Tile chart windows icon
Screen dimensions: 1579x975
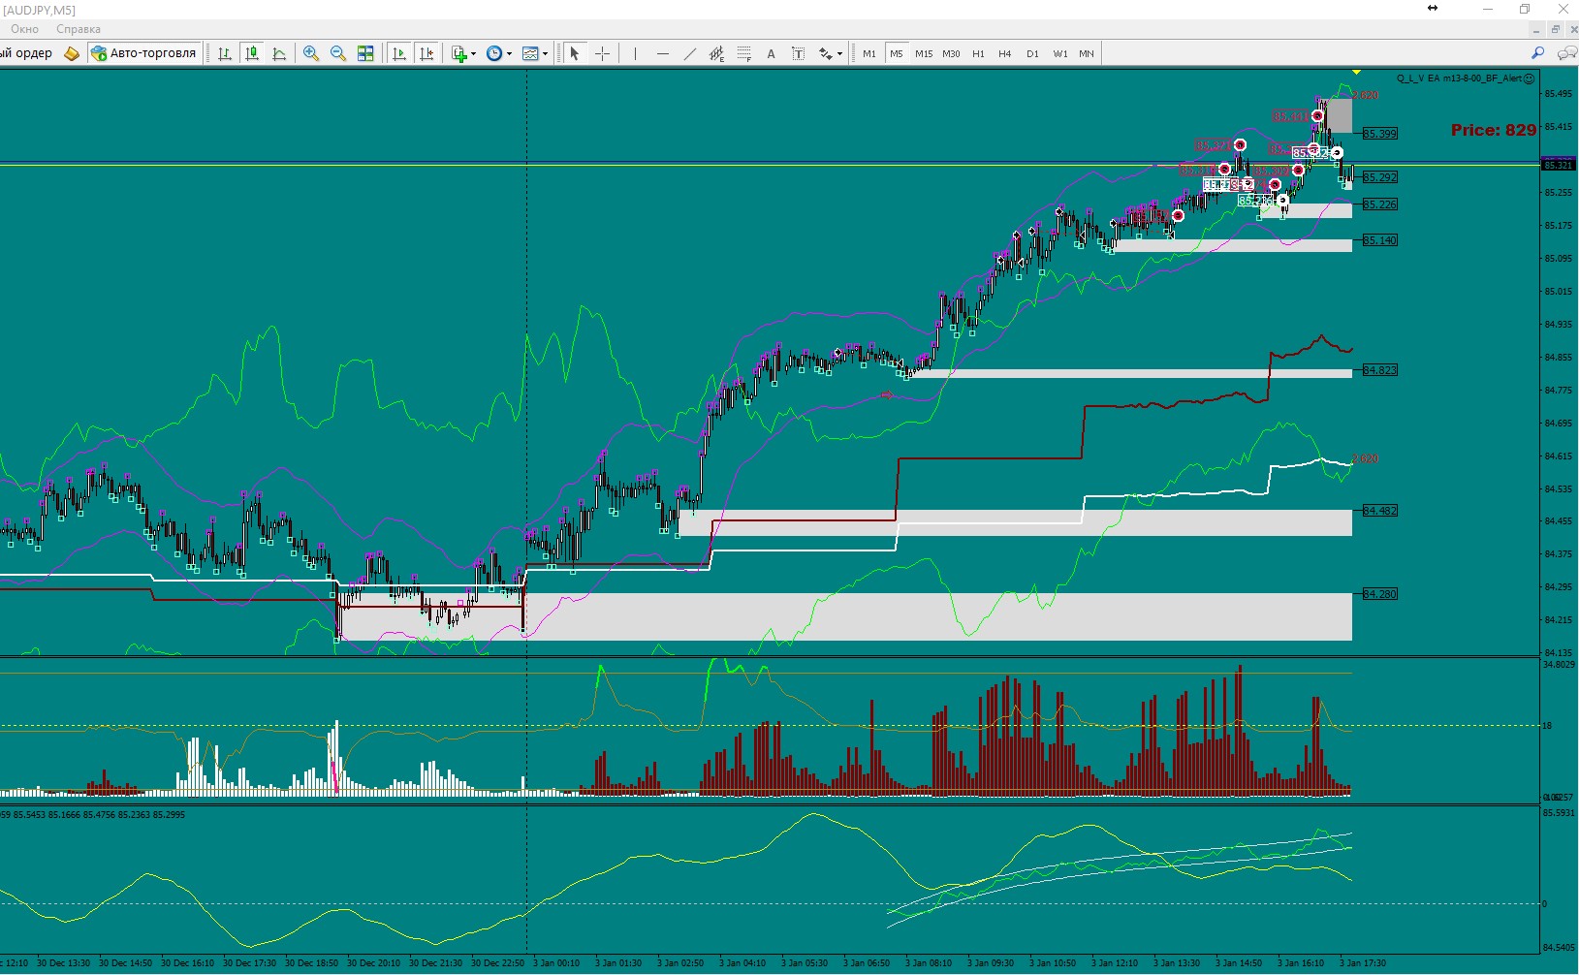click(365, 53)
